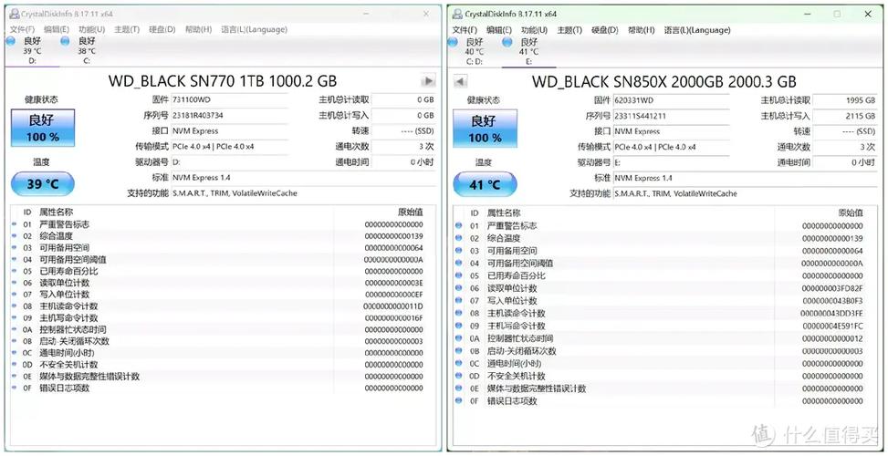This screenshot has height=456, width=888.
Task: Open 硬盘(D) menu in right SN850X window
Action: (x=605, y=30)
